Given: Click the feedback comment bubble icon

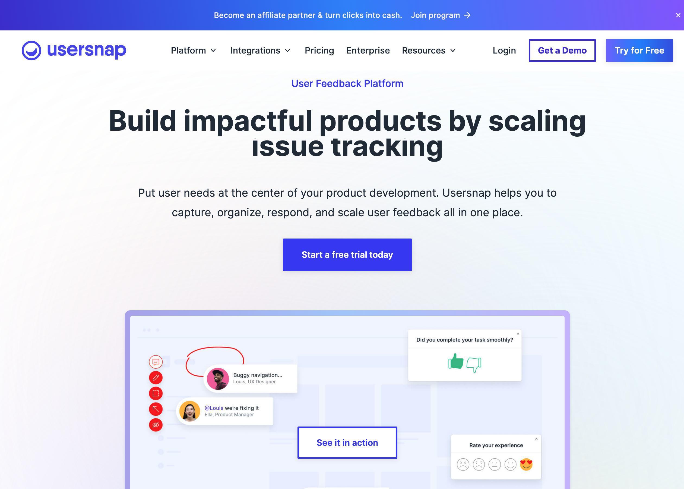Looking at the screenshot, I should pyautogui.click(x=156, y=362).
